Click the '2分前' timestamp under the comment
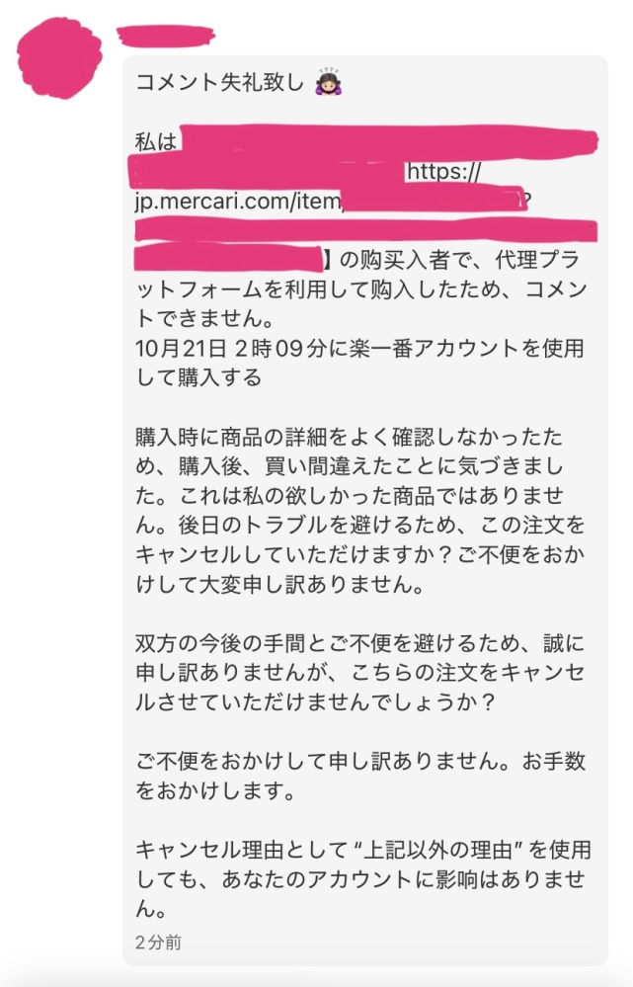This screenshot has height=987, width=633. click(158, 942)
